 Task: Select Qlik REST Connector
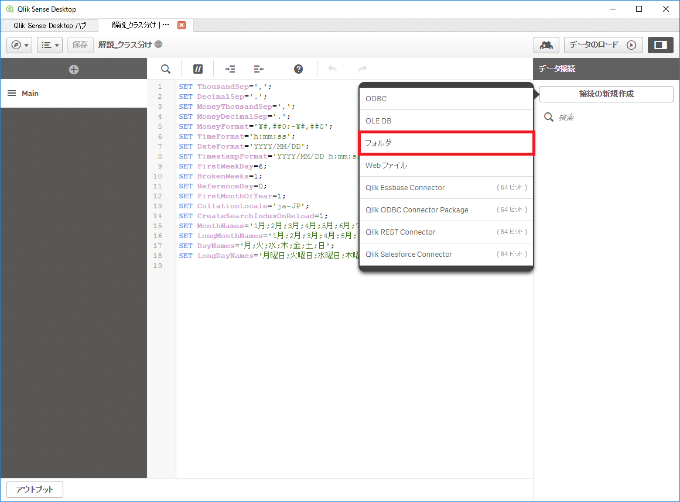[446, 232]
